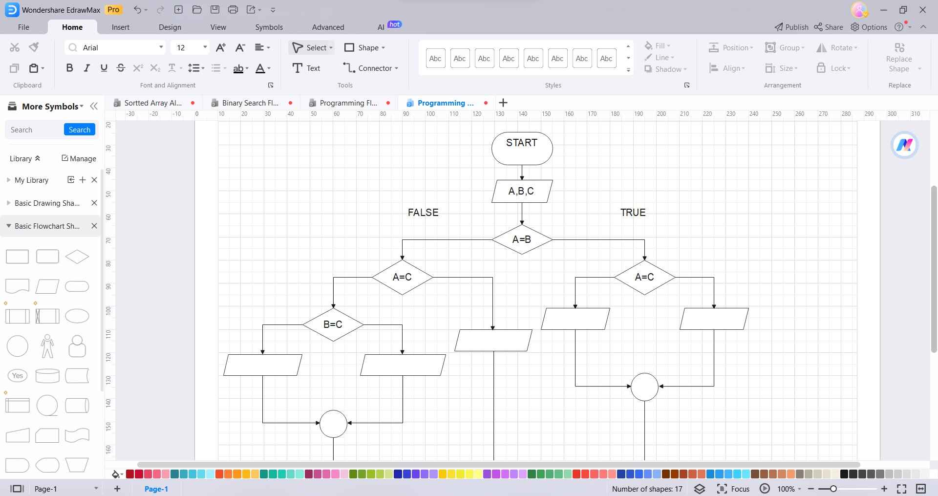The height and width of the screenshot is (496, 938).
Task: Select the black color swatch in palette
Action: click(x=844, y=474)
